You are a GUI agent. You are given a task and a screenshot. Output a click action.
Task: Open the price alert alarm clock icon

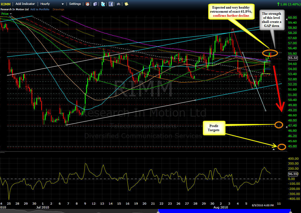pos(87,4)
